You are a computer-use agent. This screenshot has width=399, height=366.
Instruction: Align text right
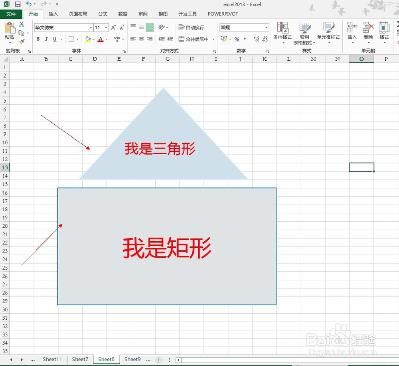tap(150, 39)
